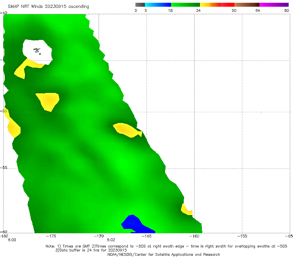Click the gray island shape inside the white gap

point(37,51)
